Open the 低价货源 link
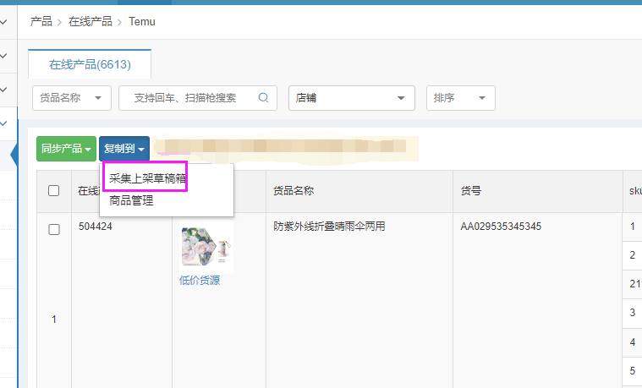Image resolution: width=642 pixels, height=388 pixels. point(200,281)
